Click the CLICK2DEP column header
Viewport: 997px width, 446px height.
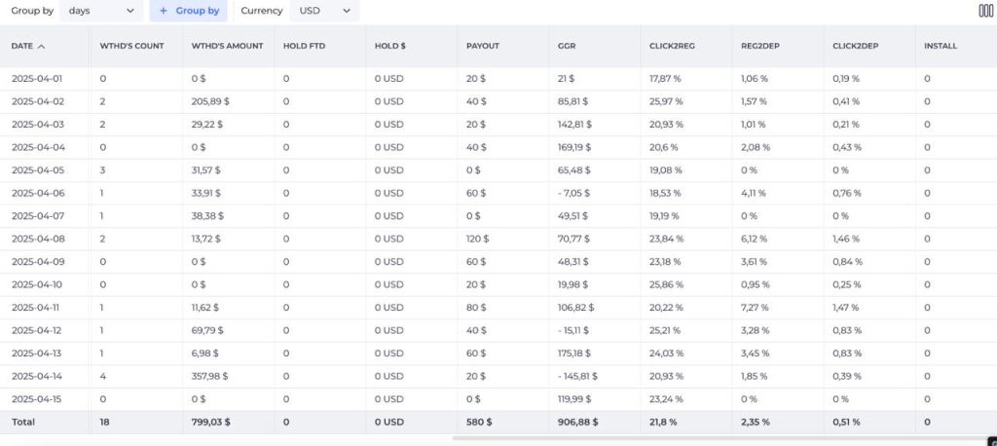click(x=855, y=46)
